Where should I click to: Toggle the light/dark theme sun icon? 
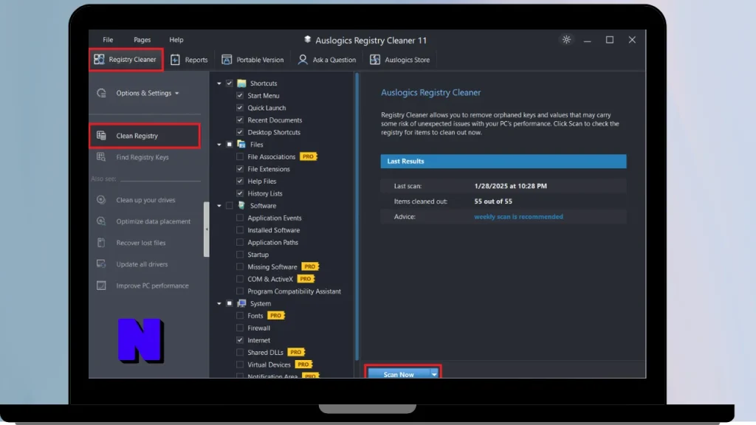point(566,40)
